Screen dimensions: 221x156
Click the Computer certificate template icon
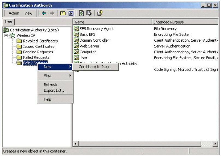tap(76, 52)
